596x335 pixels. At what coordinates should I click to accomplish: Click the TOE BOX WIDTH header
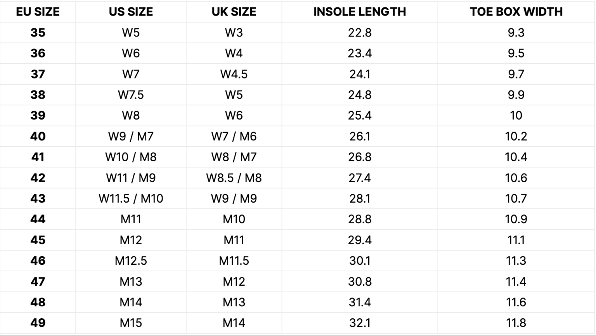[x=516, y=12]
